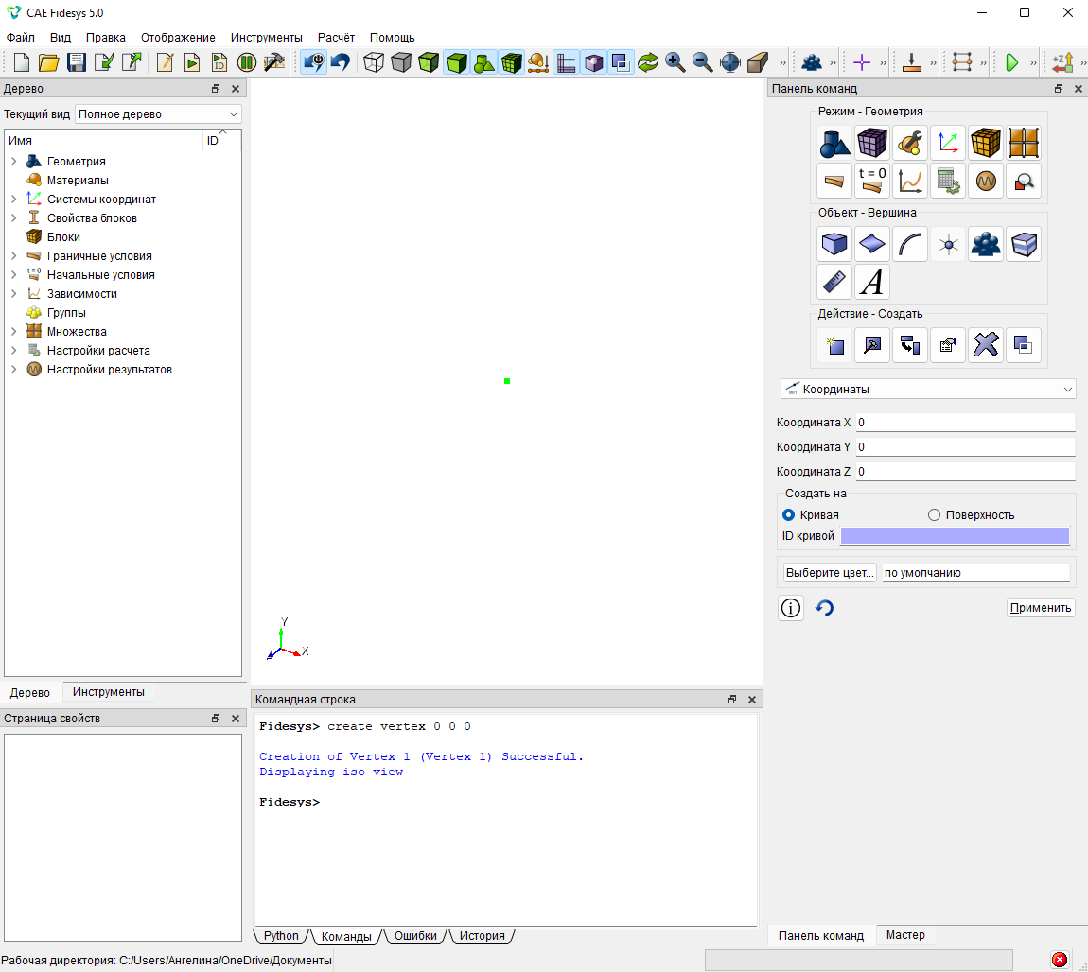Open Initial conditions mode (t = 0 icon)
The width and height of the screenshot is (1088, 972).
pyautogui.click(x=872, y=181)
